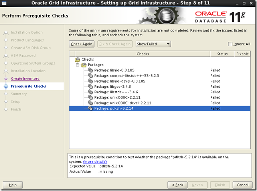The height and width of the screenshot is (191, 257).
Task: Select row Package: libstdc++-3.4.6
Action: pos(160,92)
